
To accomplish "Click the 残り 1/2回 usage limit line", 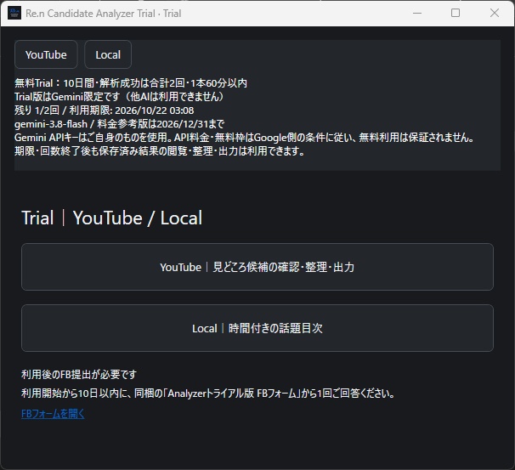I will tap(105, 110).
